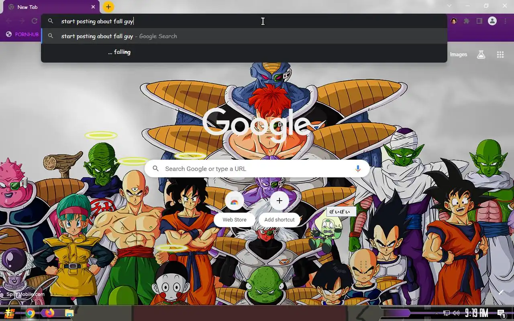Choose the '... falling' autocomplete suggestion
The height and width of the screenshot is (321, 514).
pos(244,52)
